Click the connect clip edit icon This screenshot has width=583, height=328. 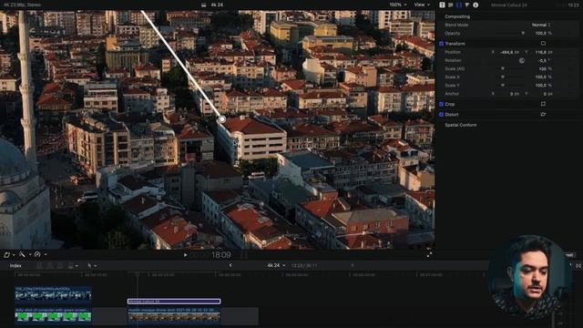pos(39,265)
